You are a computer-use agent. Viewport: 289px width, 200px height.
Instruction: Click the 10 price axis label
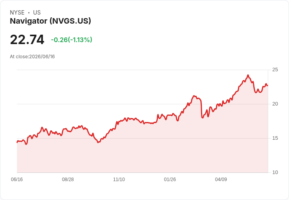coord(275,172)
